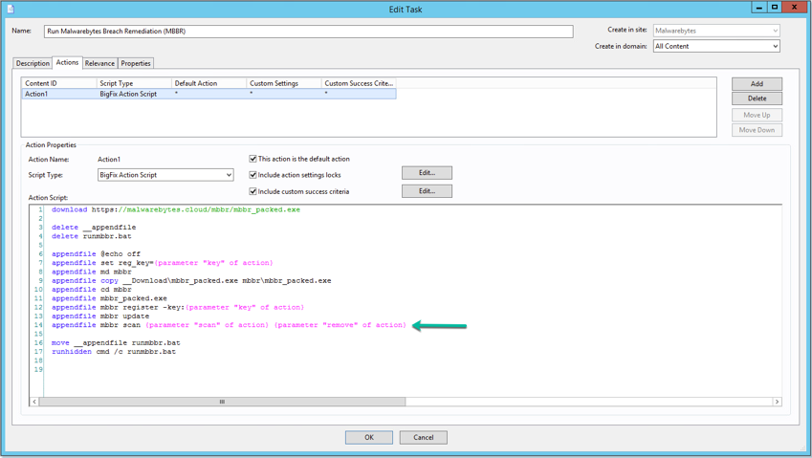812x458 pixels.
Task: Click the 'move __appendfile runmbbr.bat' line
Action: pos(116,342)
